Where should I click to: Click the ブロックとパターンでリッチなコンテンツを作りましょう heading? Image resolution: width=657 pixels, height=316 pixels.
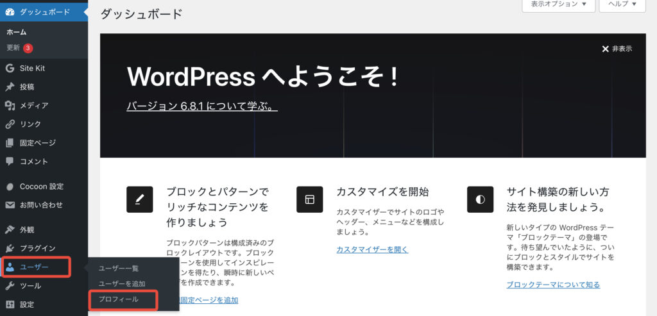coord(218,207)
